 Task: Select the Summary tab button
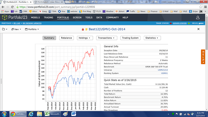click(49, 38)
